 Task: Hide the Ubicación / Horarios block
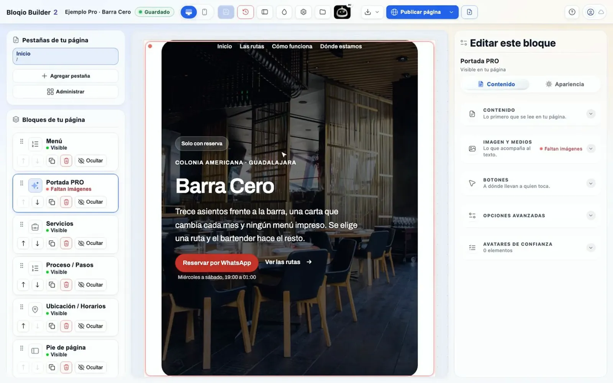pos(91,326)
